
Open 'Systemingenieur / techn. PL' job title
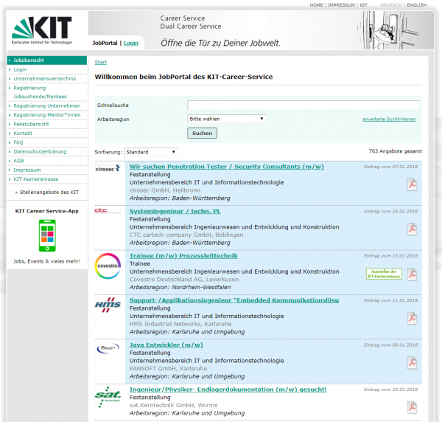(x=175, y=211)
